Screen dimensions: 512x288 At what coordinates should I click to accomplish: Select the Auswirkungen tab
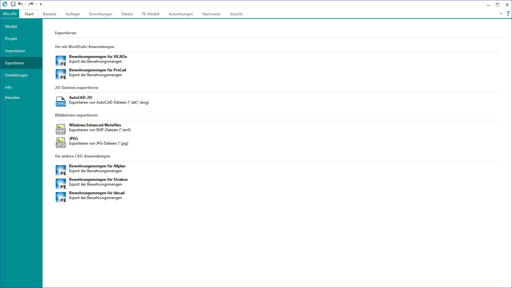pyautogui.click(x=181, y=14)
